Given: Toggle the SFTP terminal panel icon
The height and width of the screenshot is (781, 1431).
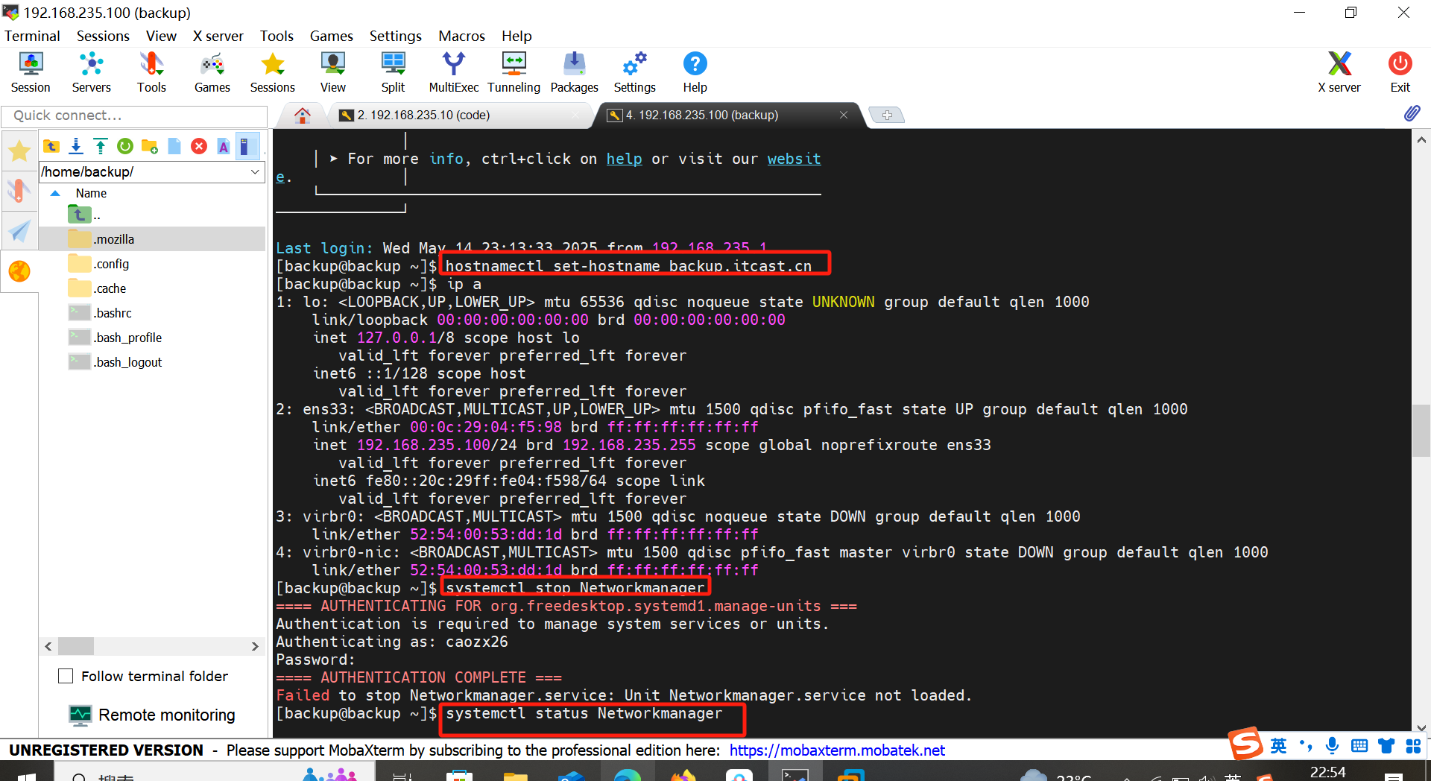Looking at the screenshot, I should (x=247, y=146).
